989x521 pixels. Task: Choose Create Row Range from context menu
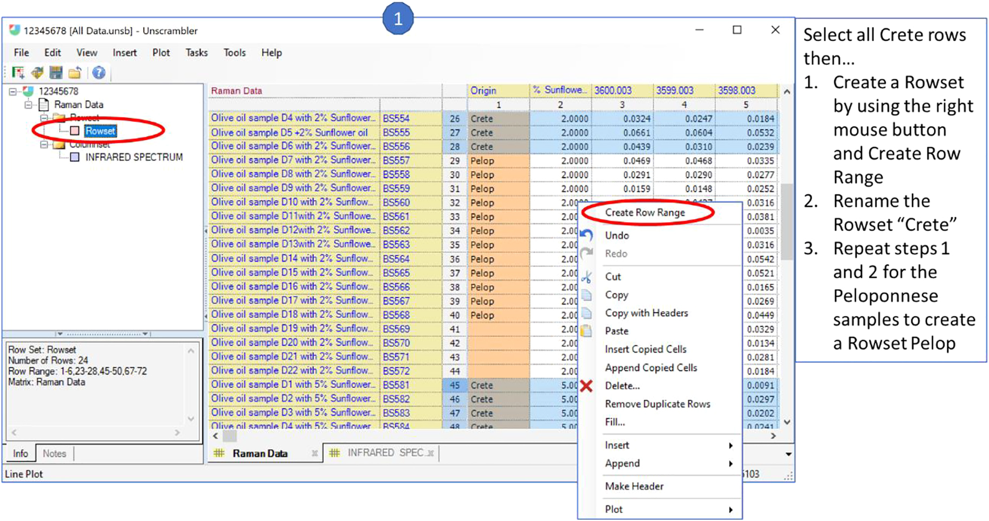[x=645, y=213]
